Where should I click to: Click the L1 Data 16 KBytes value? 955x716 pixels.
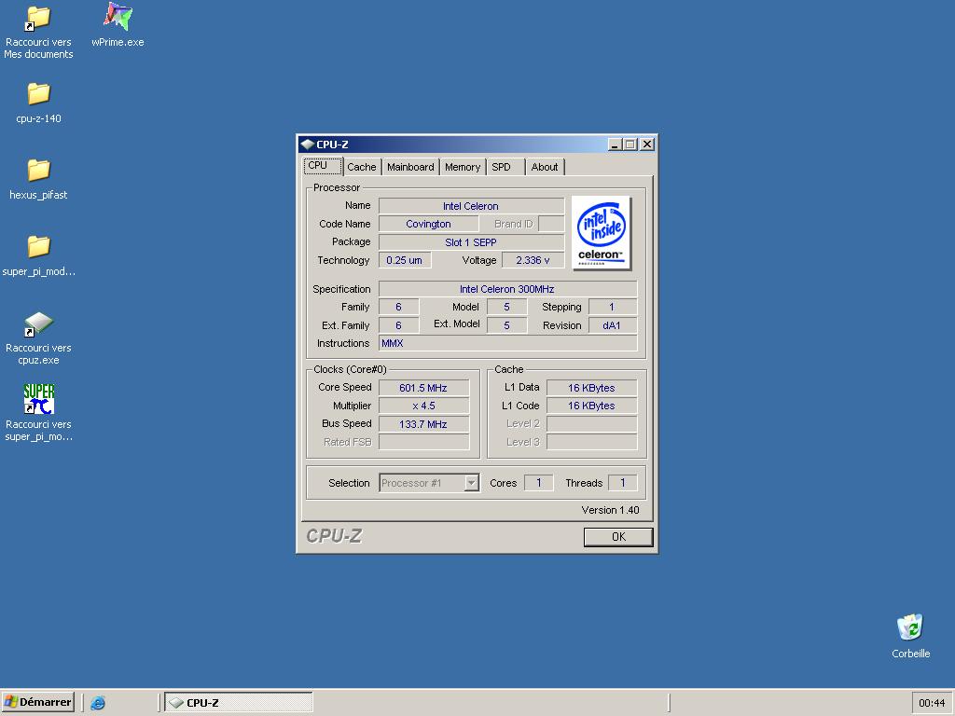(x=591, y=388)
